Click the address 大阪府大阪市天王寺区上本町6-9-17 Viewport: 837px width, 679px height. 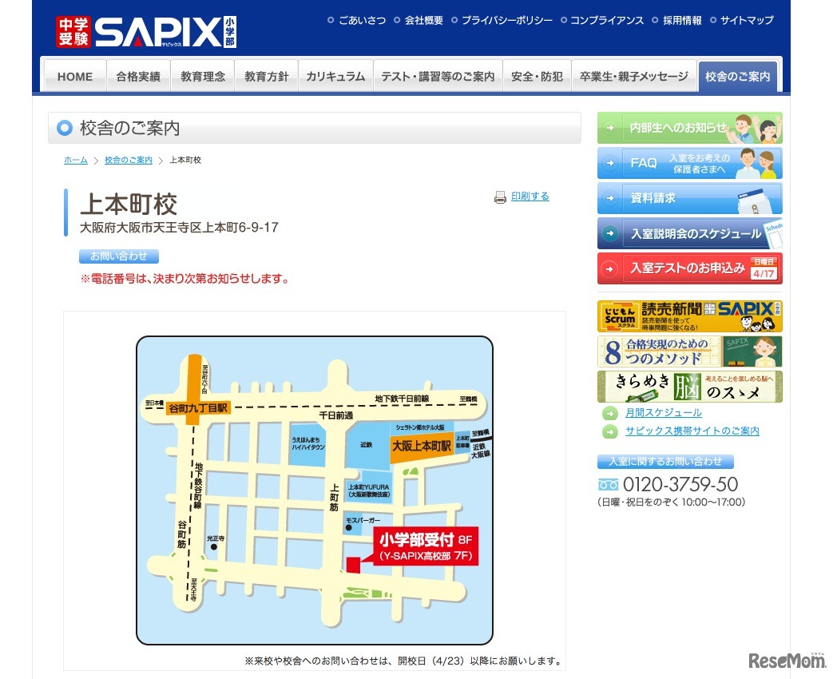pos(180,228)
